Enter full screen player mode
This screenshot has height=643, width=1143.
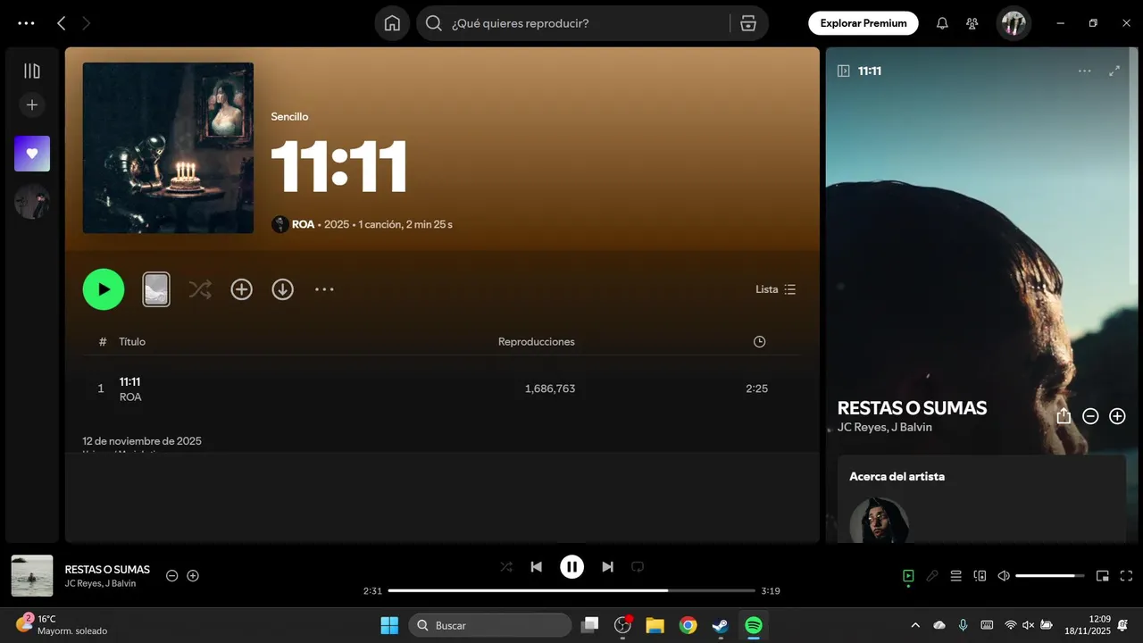(x=1126, y=576)
